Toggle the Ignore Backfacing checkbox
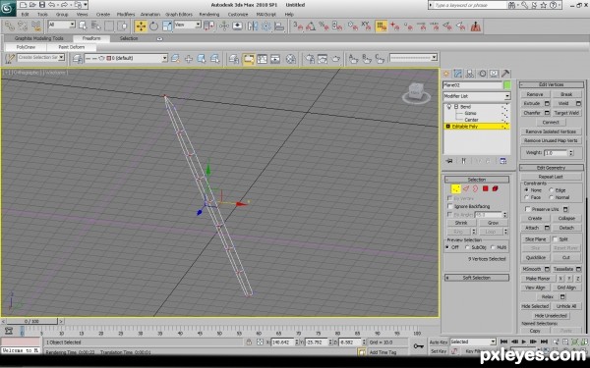This screenshot has width=590, height=368. click(x=450, y=206)
